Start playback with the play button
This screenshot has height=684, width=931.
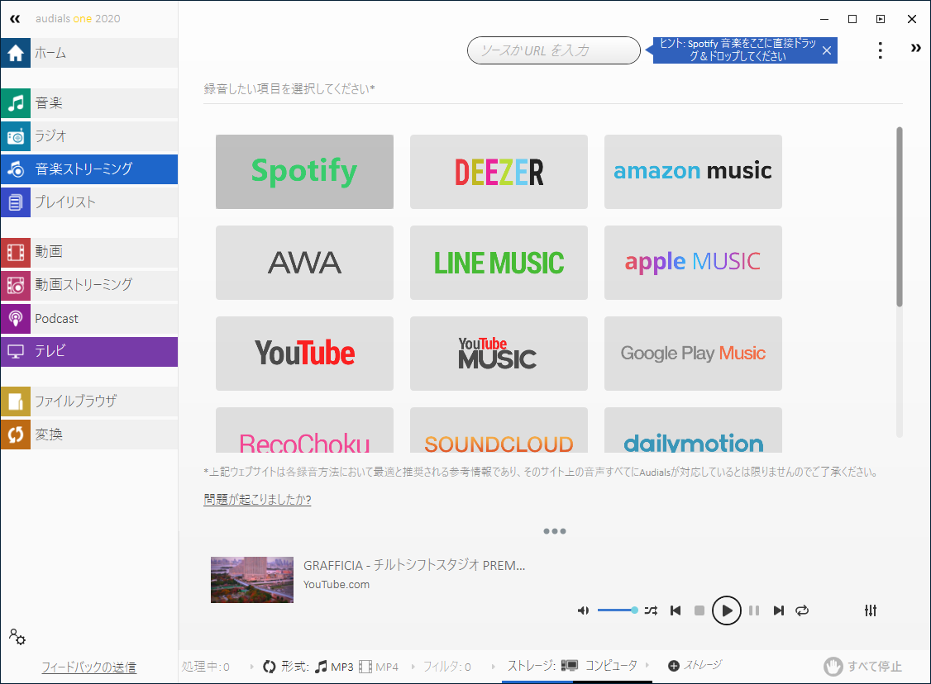coord(726,610)
